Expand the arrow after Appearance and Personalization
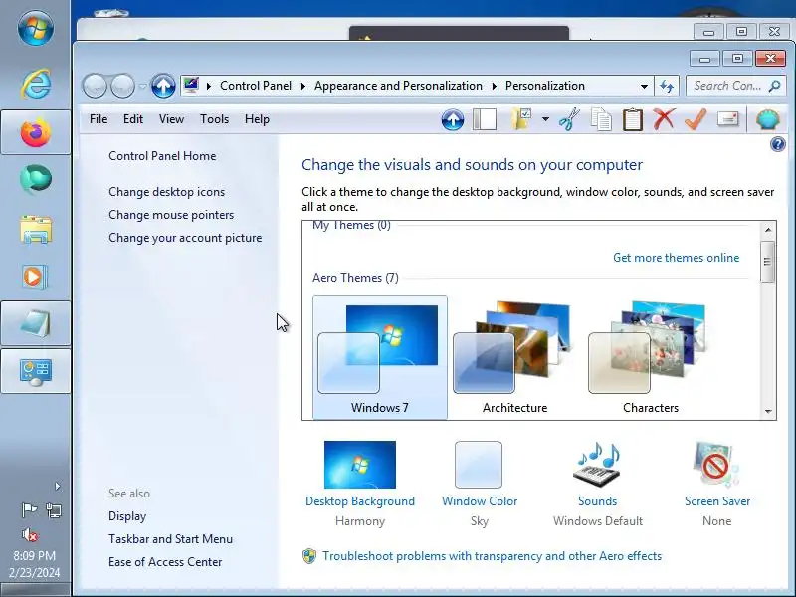 click(x=494, y=86)
